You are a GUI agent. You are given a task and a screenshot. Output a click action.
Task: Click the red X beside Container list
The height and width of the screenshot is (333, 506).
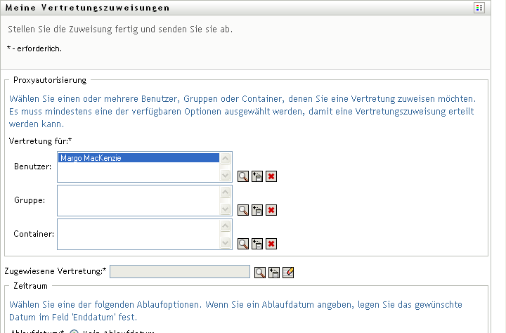point(271,244)
